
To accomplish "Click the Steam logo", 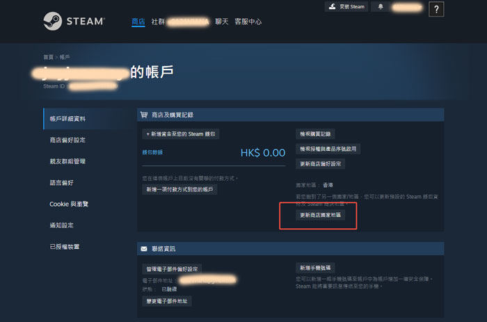I will pos(74,21).
